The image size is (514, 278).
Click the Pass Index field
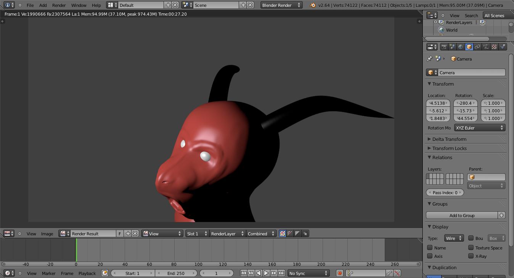[445, 192]
